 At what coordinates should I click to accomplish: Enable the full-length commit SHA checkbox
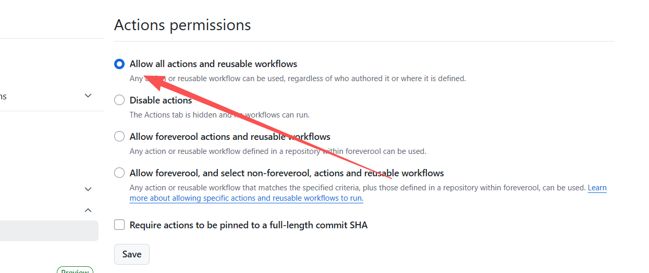point(119,225)
